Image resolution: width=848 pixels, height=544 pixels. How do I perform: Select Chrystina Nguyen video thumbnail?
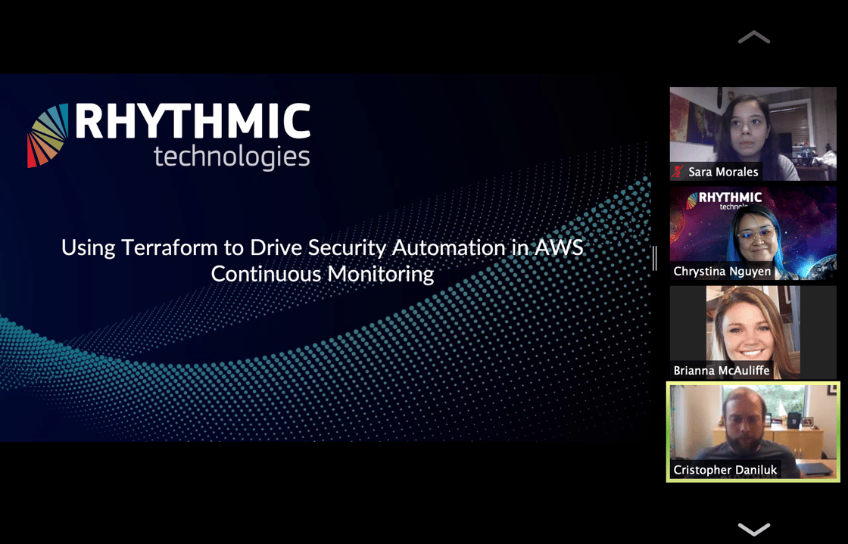[x=753, y=233]
